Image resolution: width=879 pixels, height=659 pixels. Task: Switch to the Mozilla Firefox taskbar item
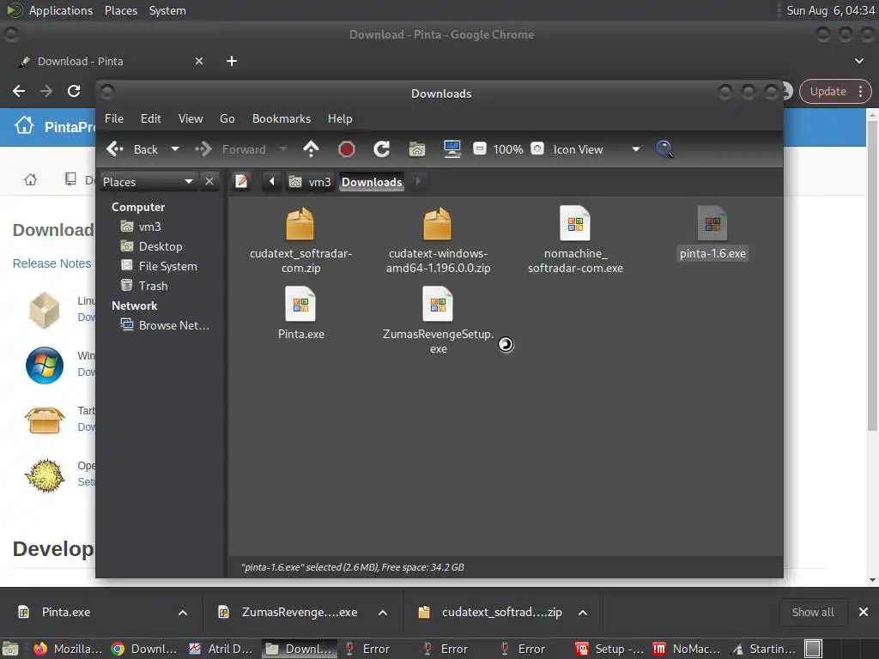[69, 649]
